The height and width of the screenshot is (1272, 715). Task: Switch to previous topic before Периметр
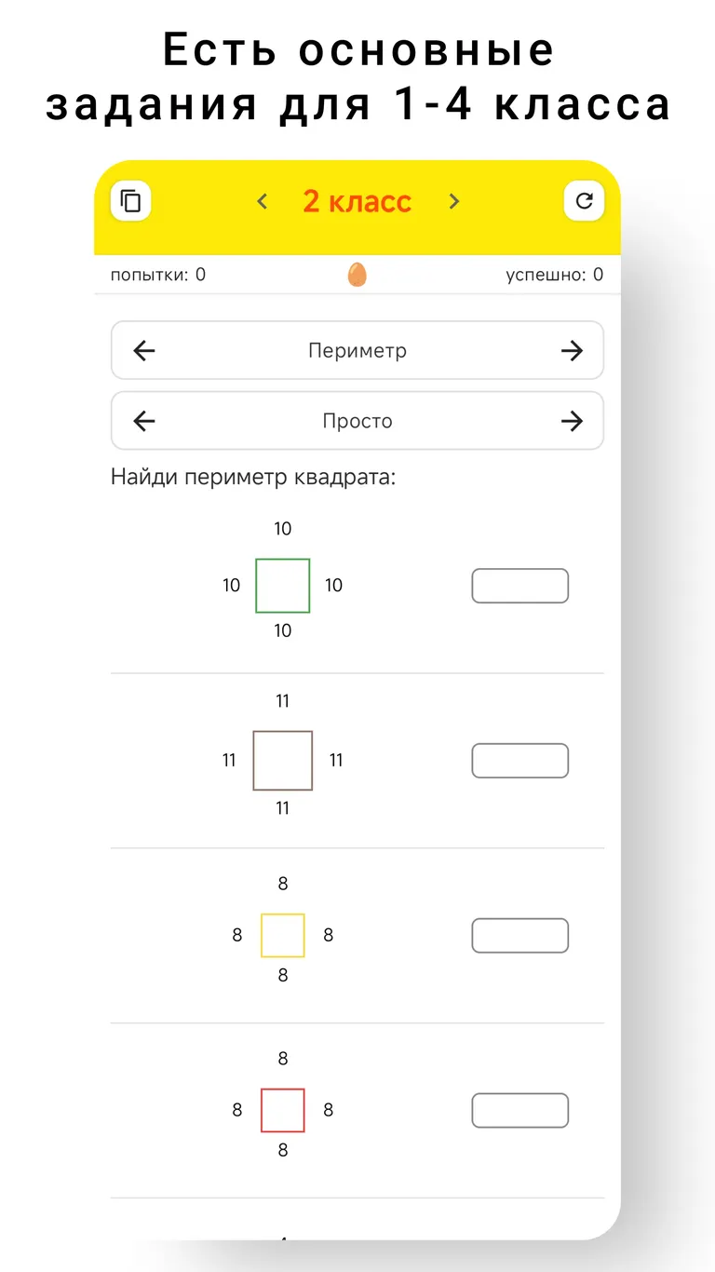coord(144,351)
